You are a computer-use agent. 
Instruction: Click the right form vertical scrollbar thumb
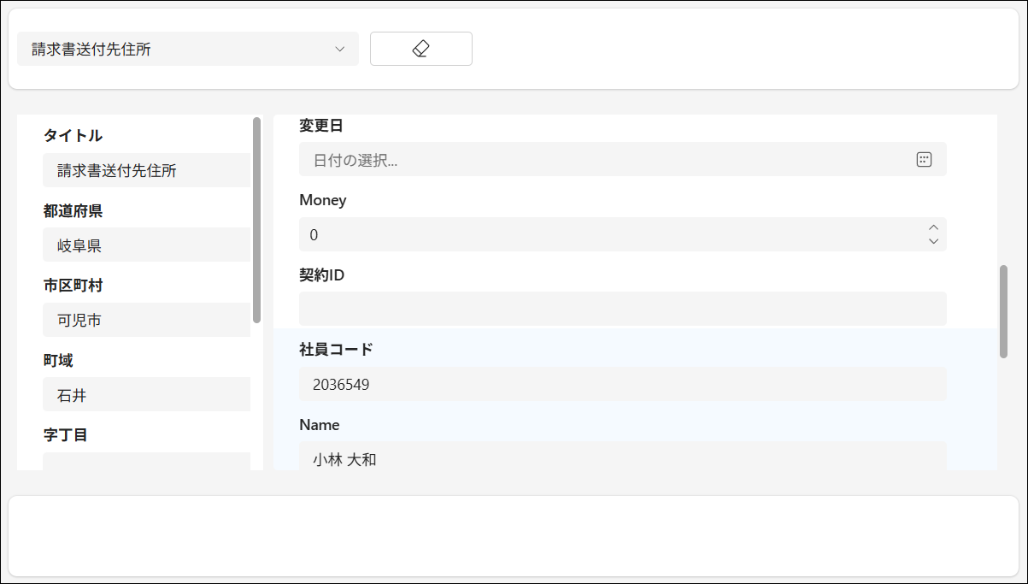click(x=1003, y=311)
